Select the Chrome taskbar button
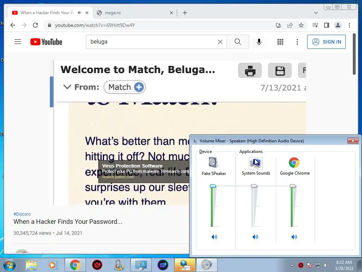The width and height of the screenshot is (362, 272). click(x=75, y=265)
